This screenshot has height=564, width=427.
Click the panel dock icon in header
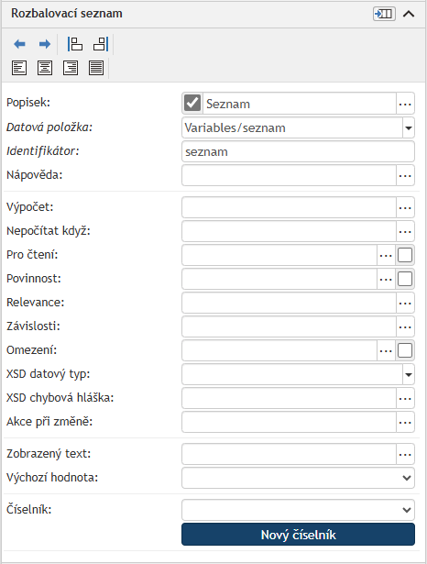pos(384,14)
